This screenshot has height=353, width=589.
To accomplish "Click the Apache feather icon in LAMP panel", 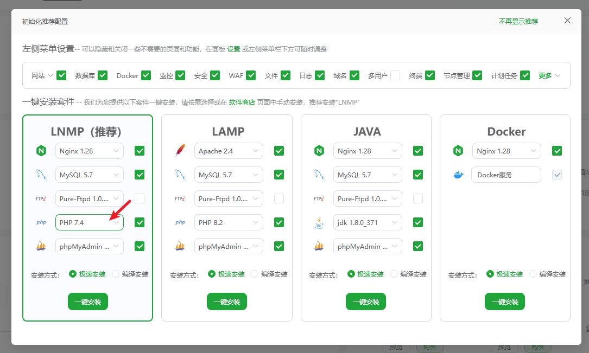I will [x=180, y=151].
